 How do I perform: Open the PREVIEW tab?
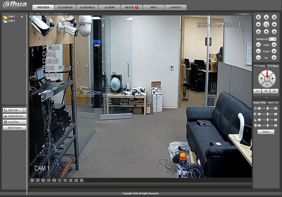click(43, 7)
